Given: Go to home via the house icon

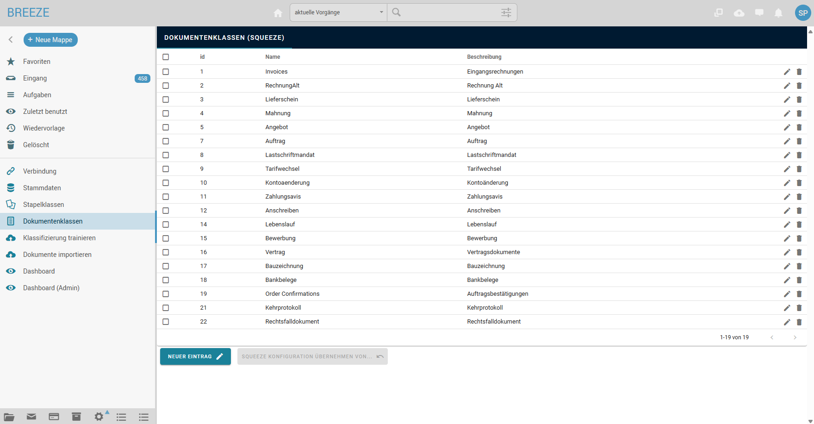Looking at the screenshot, I should click(x=278, y=13).
